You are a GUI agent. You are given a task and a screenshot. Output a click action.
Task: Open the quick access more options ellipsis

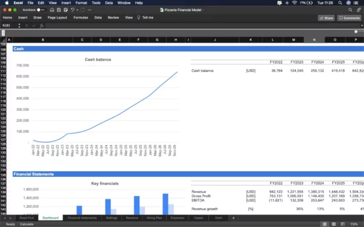point(90,10)
